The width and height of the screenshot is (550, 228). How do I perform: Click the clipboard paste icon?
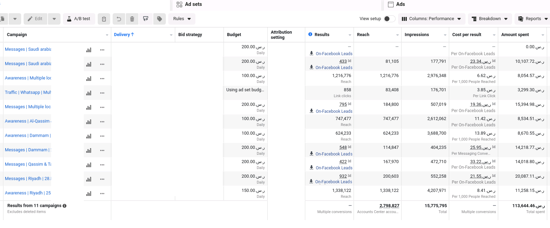(x=104, y=19)
